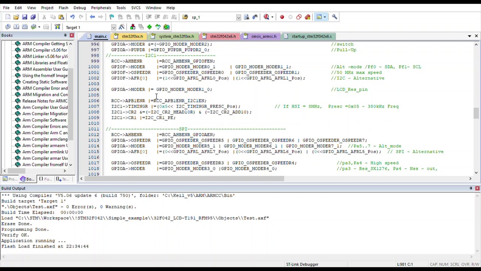Switch to Functions panel tab
Viewport: 481px width, 271px height.
point(45,179)
